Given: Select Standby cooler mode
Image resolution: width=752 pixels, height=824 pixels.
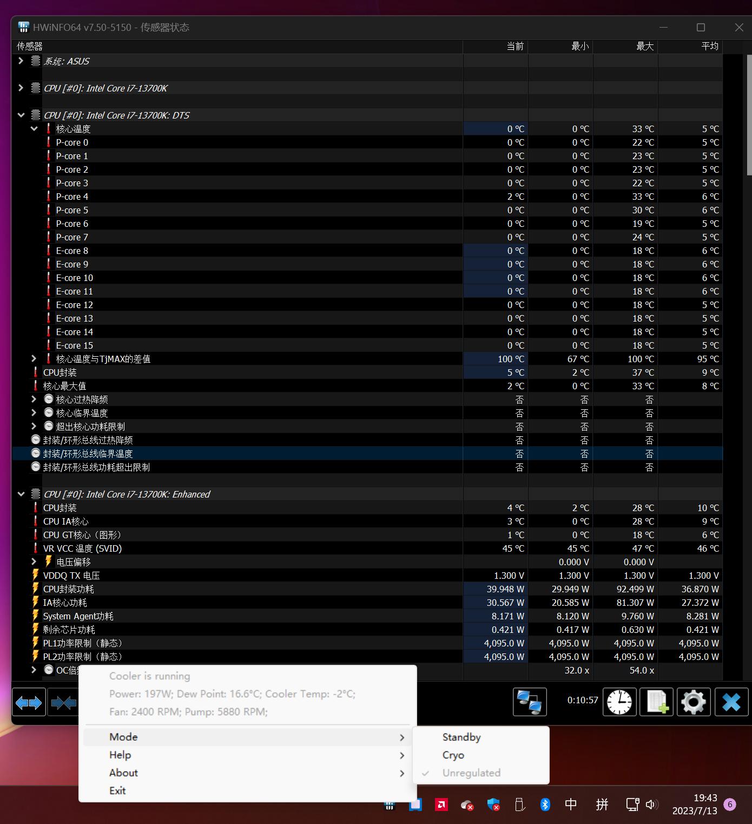Looking at the screenshot, I should point(461,737).
